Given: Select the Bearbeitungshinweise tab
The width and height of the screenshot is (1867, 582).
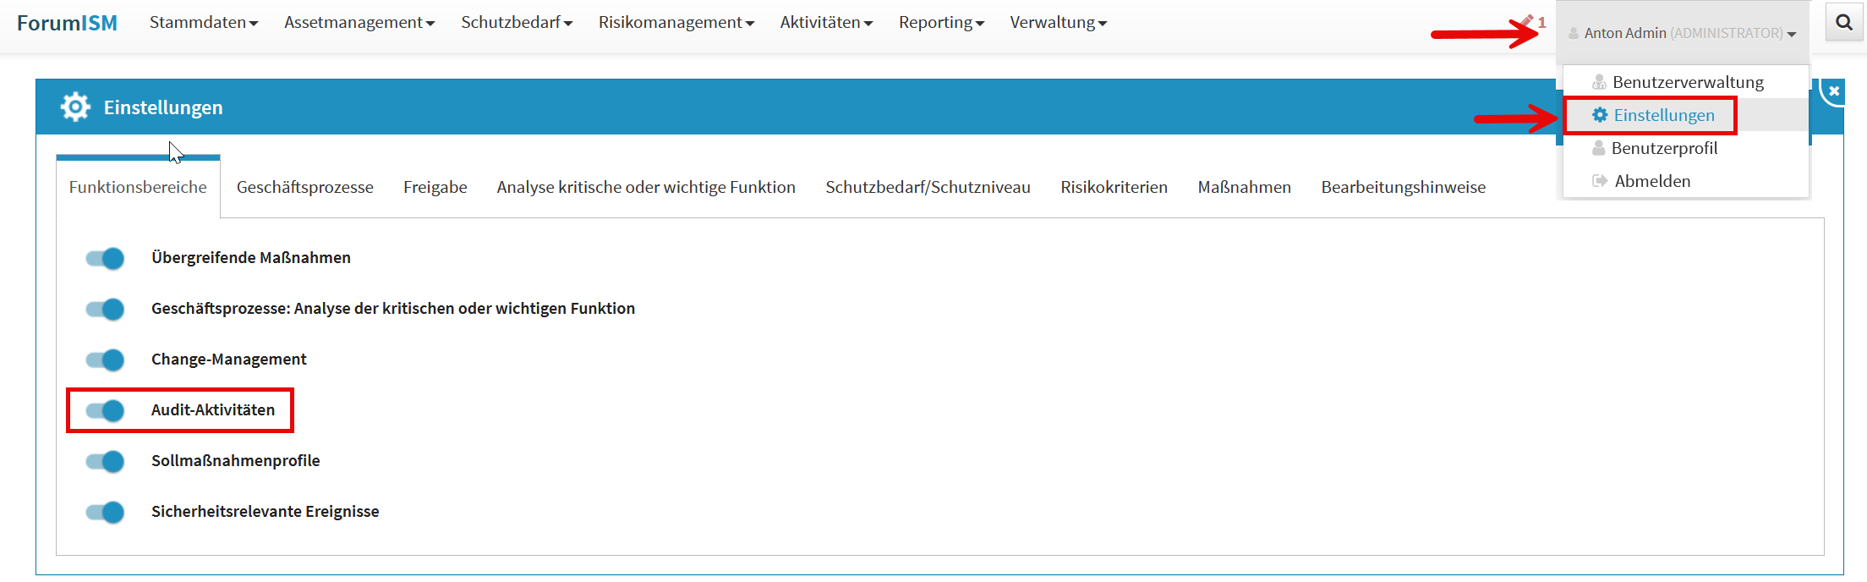Looking at the screenshot, I should coord(1403,187).
